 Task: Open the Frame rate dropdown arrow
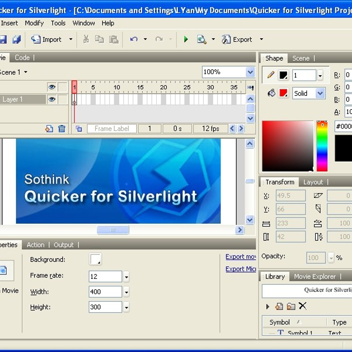[126, 276]
